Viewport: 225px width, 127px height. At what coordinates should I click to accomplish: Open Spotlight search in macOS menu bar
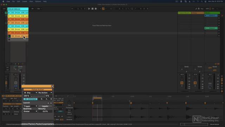point(202,1)
